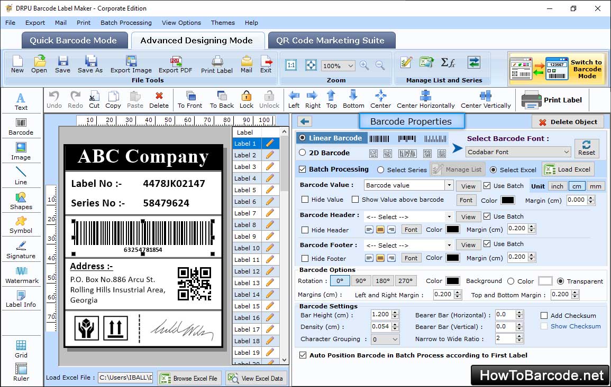The width and height of the screenshot is (611, 387).
Task: Click View Excel Data button
Action: (256, 378)
